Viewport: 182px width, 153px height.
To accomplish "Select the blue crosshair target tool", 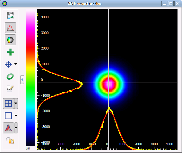I will pyautogui.click(x=8, y=64).
